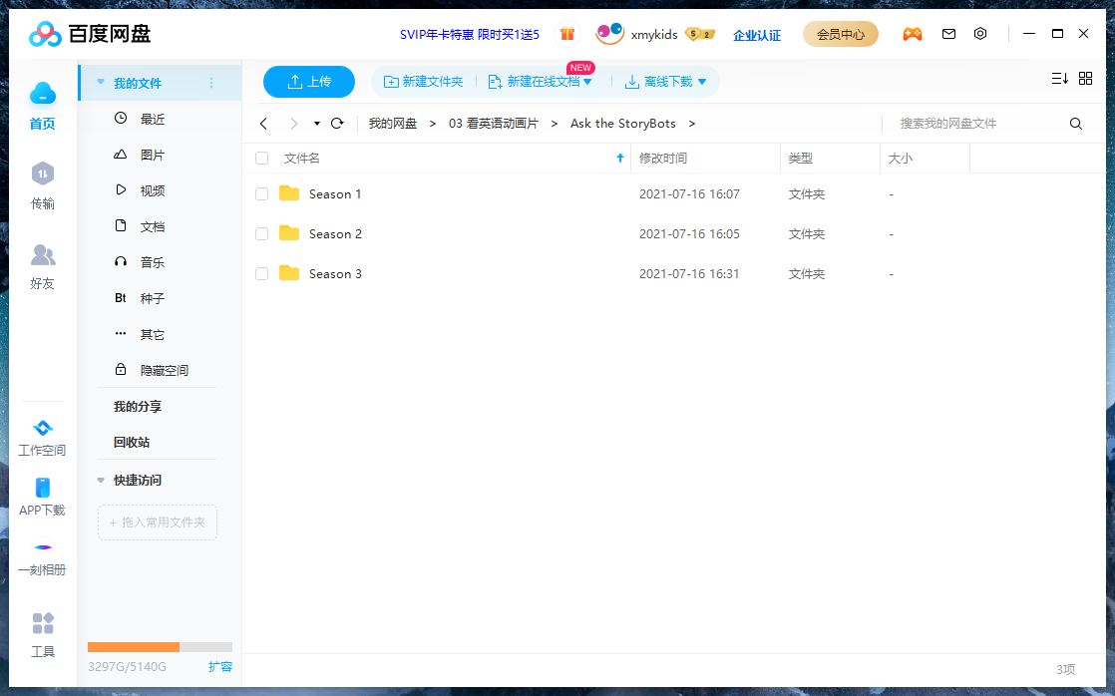Sort by 大小 column header
Viewport: 1115px width, 696px height.
(926, 158)
